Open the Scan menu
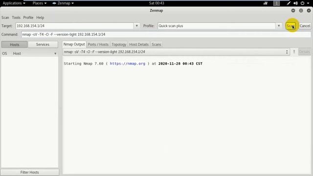This screenshot has height=176, width=313. (5, 18)
